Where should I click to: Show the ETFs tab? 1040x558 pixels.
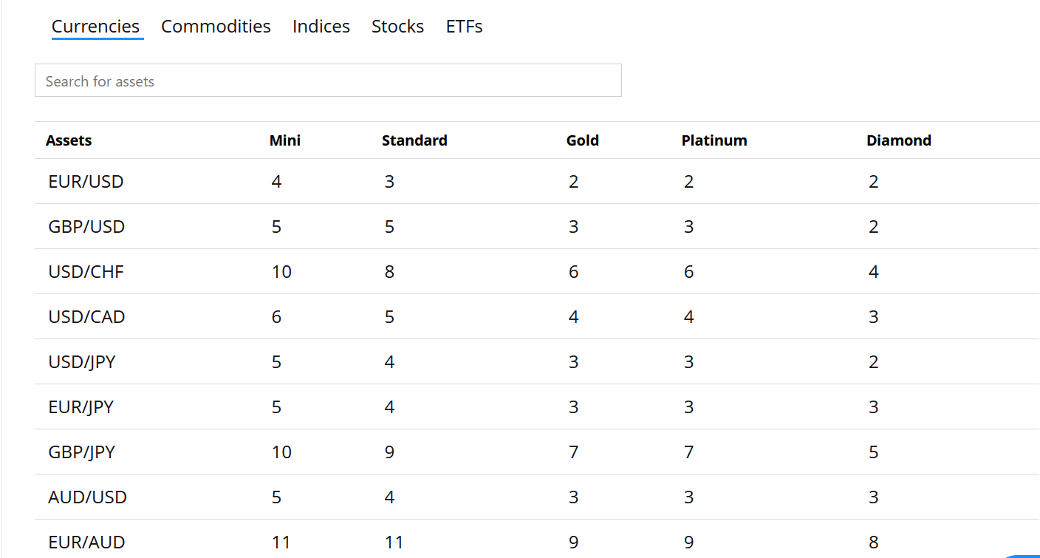click(464, 27)
